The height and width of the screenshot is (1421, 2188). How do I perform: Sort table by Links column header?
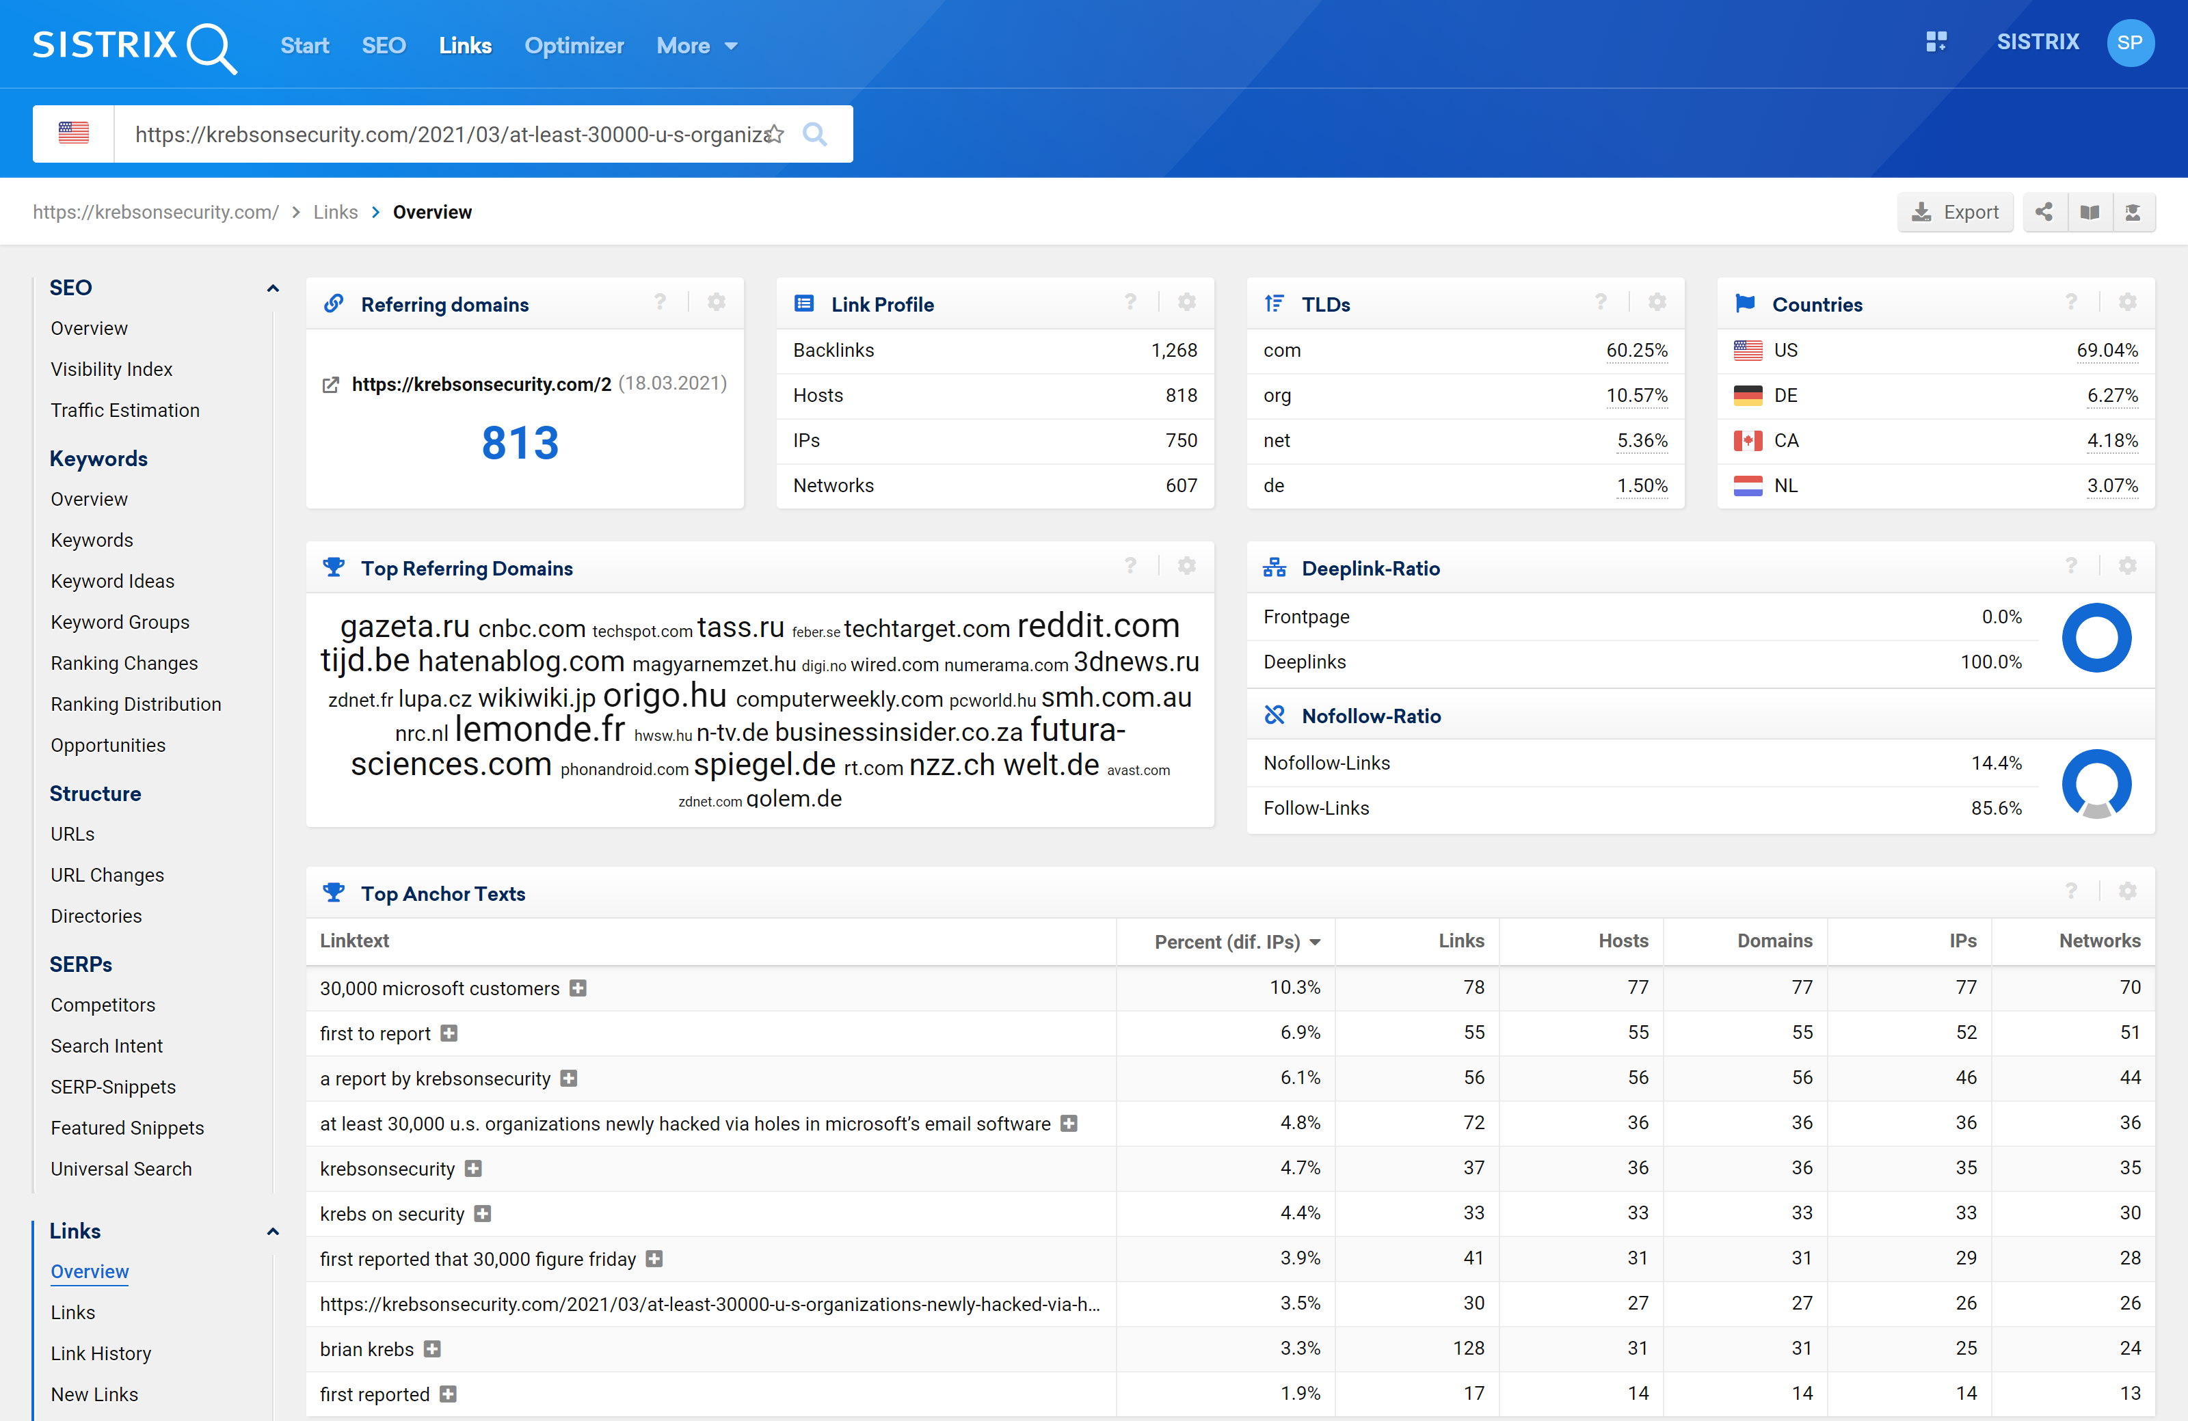1460,940
